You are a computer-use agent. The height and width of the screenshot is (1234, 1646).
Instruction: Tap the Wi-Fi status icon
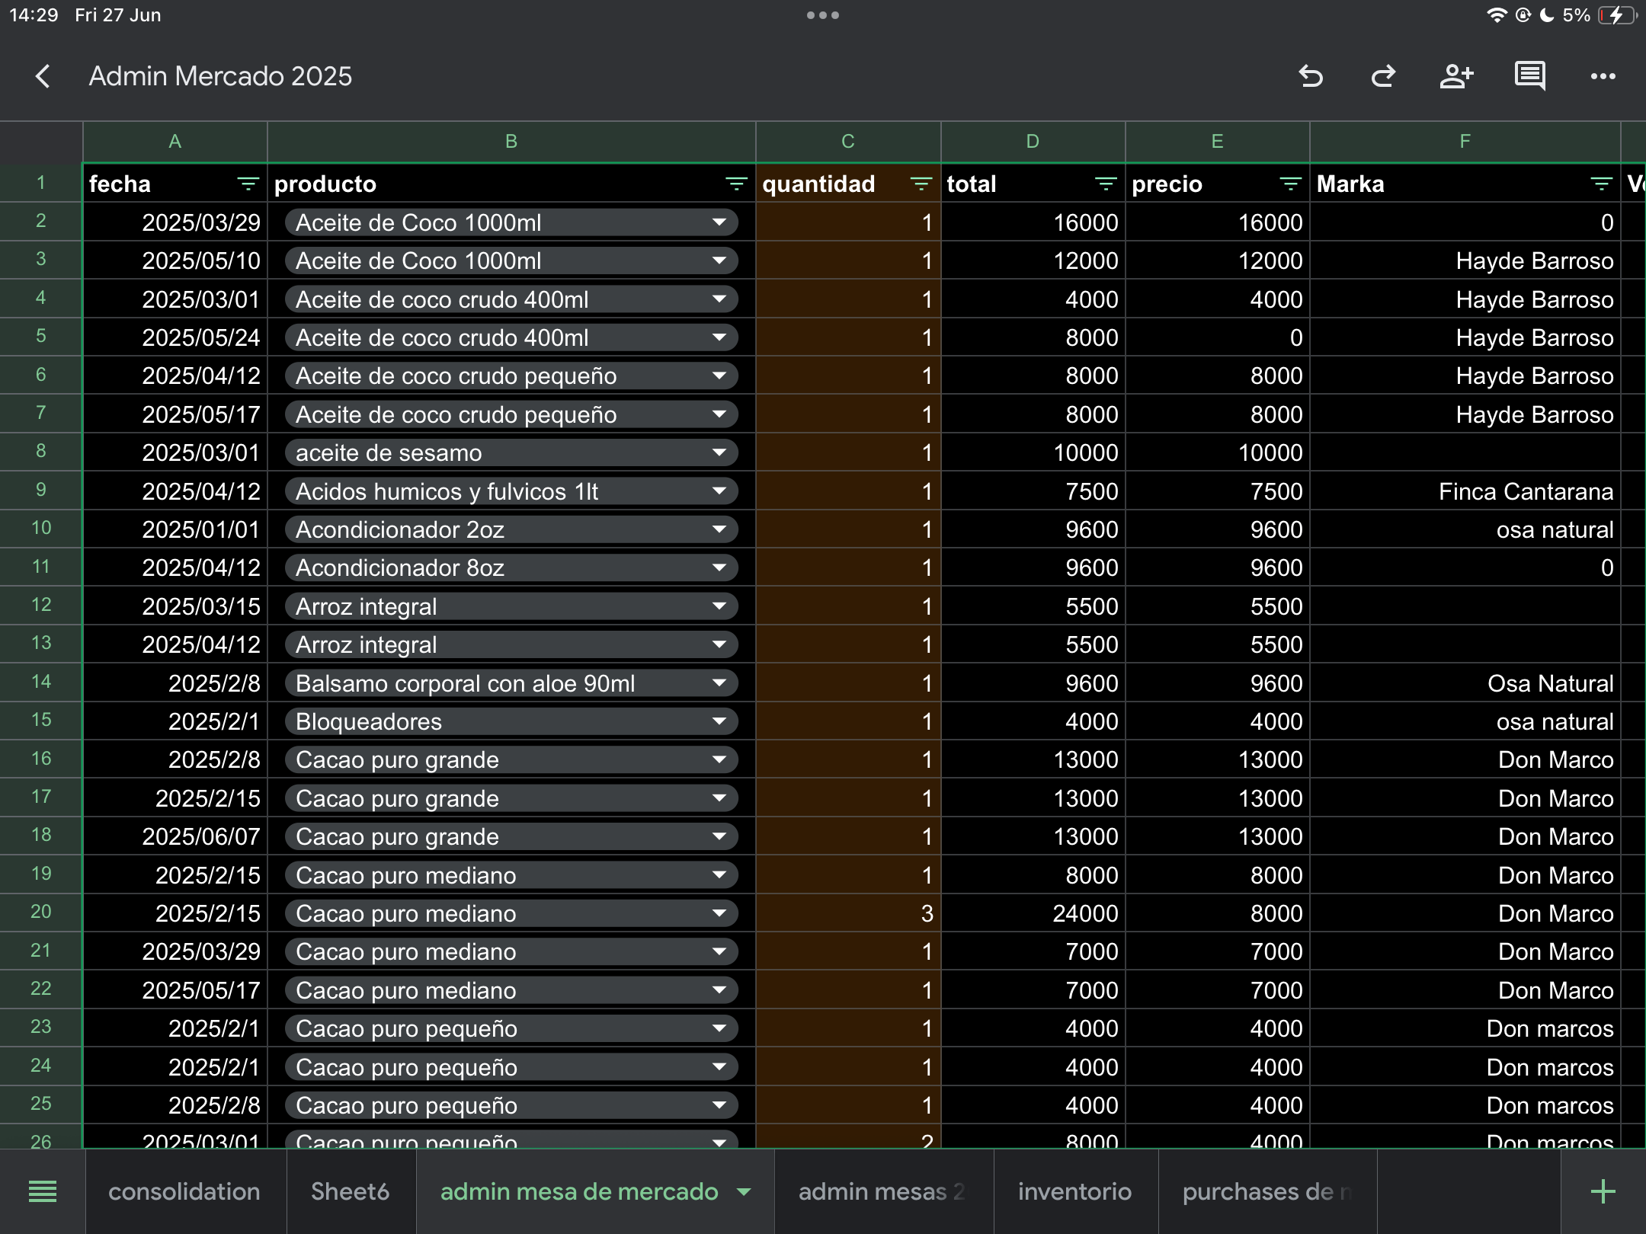(1497, 15)
